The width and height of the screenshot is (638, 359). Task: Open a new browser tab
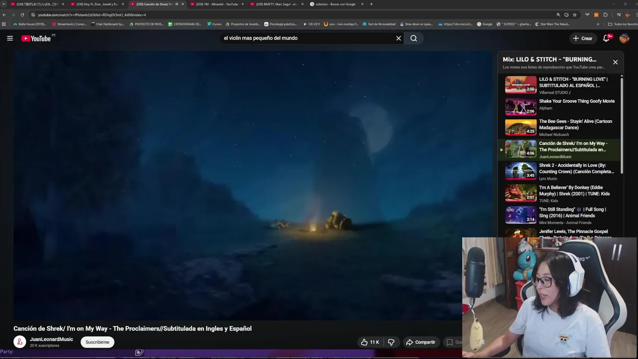(371, 4)
